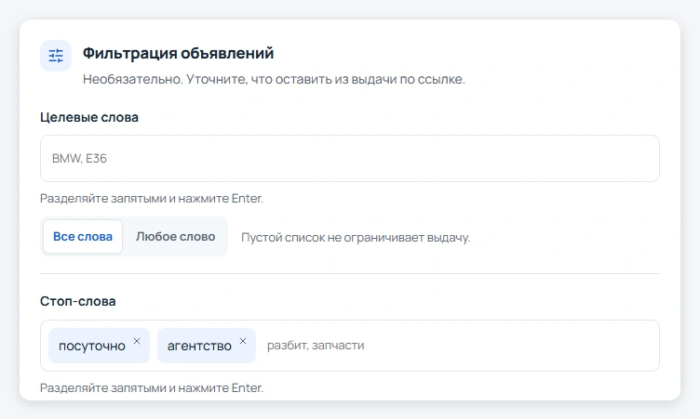Image resolution: width=700 pixels, height=419 pixels.
Task: Switch to 'Любое слово' match mode
Action: pos(175,236)
